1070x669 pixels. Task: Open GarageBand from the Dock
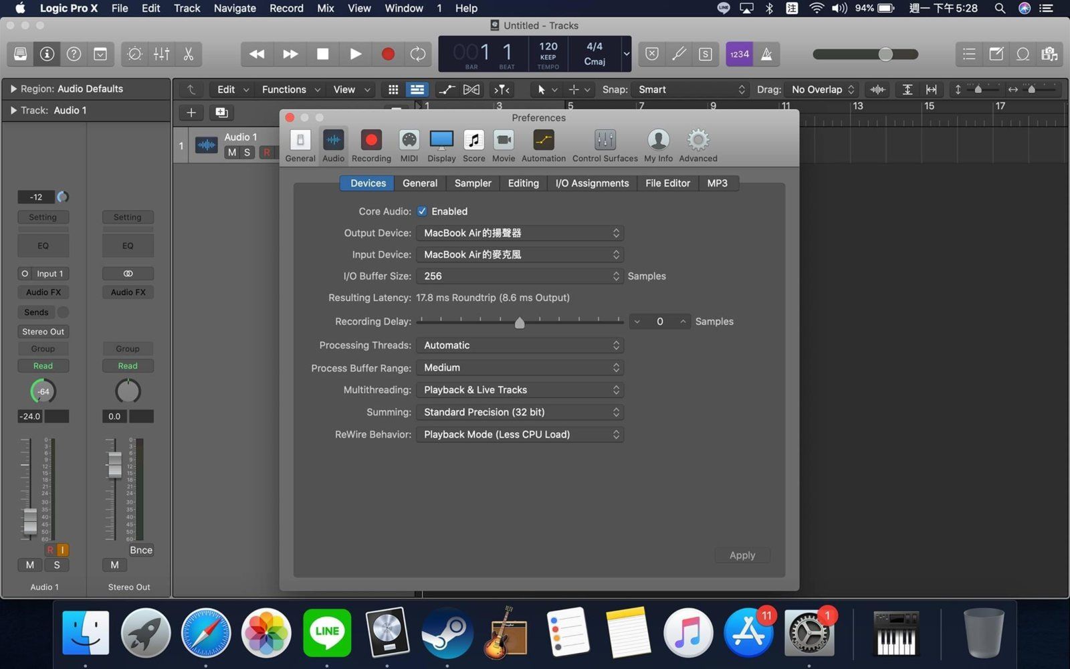click(x=506, y=633)
